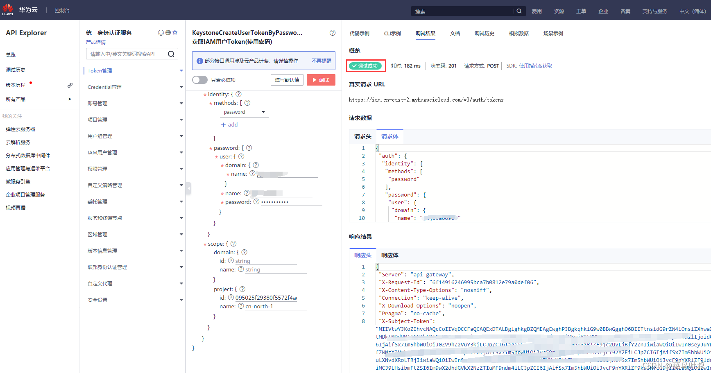
Task: Click the smiley feedback icon beside service title
Action: point(161,33)
